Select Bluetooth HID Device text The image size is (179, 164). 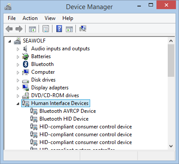coord(64,119)
